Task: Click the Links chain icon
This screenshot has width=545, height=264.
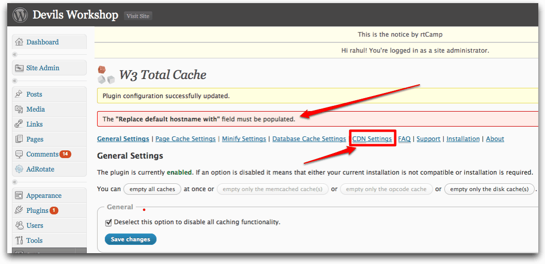Action: [x=19, y=124]
